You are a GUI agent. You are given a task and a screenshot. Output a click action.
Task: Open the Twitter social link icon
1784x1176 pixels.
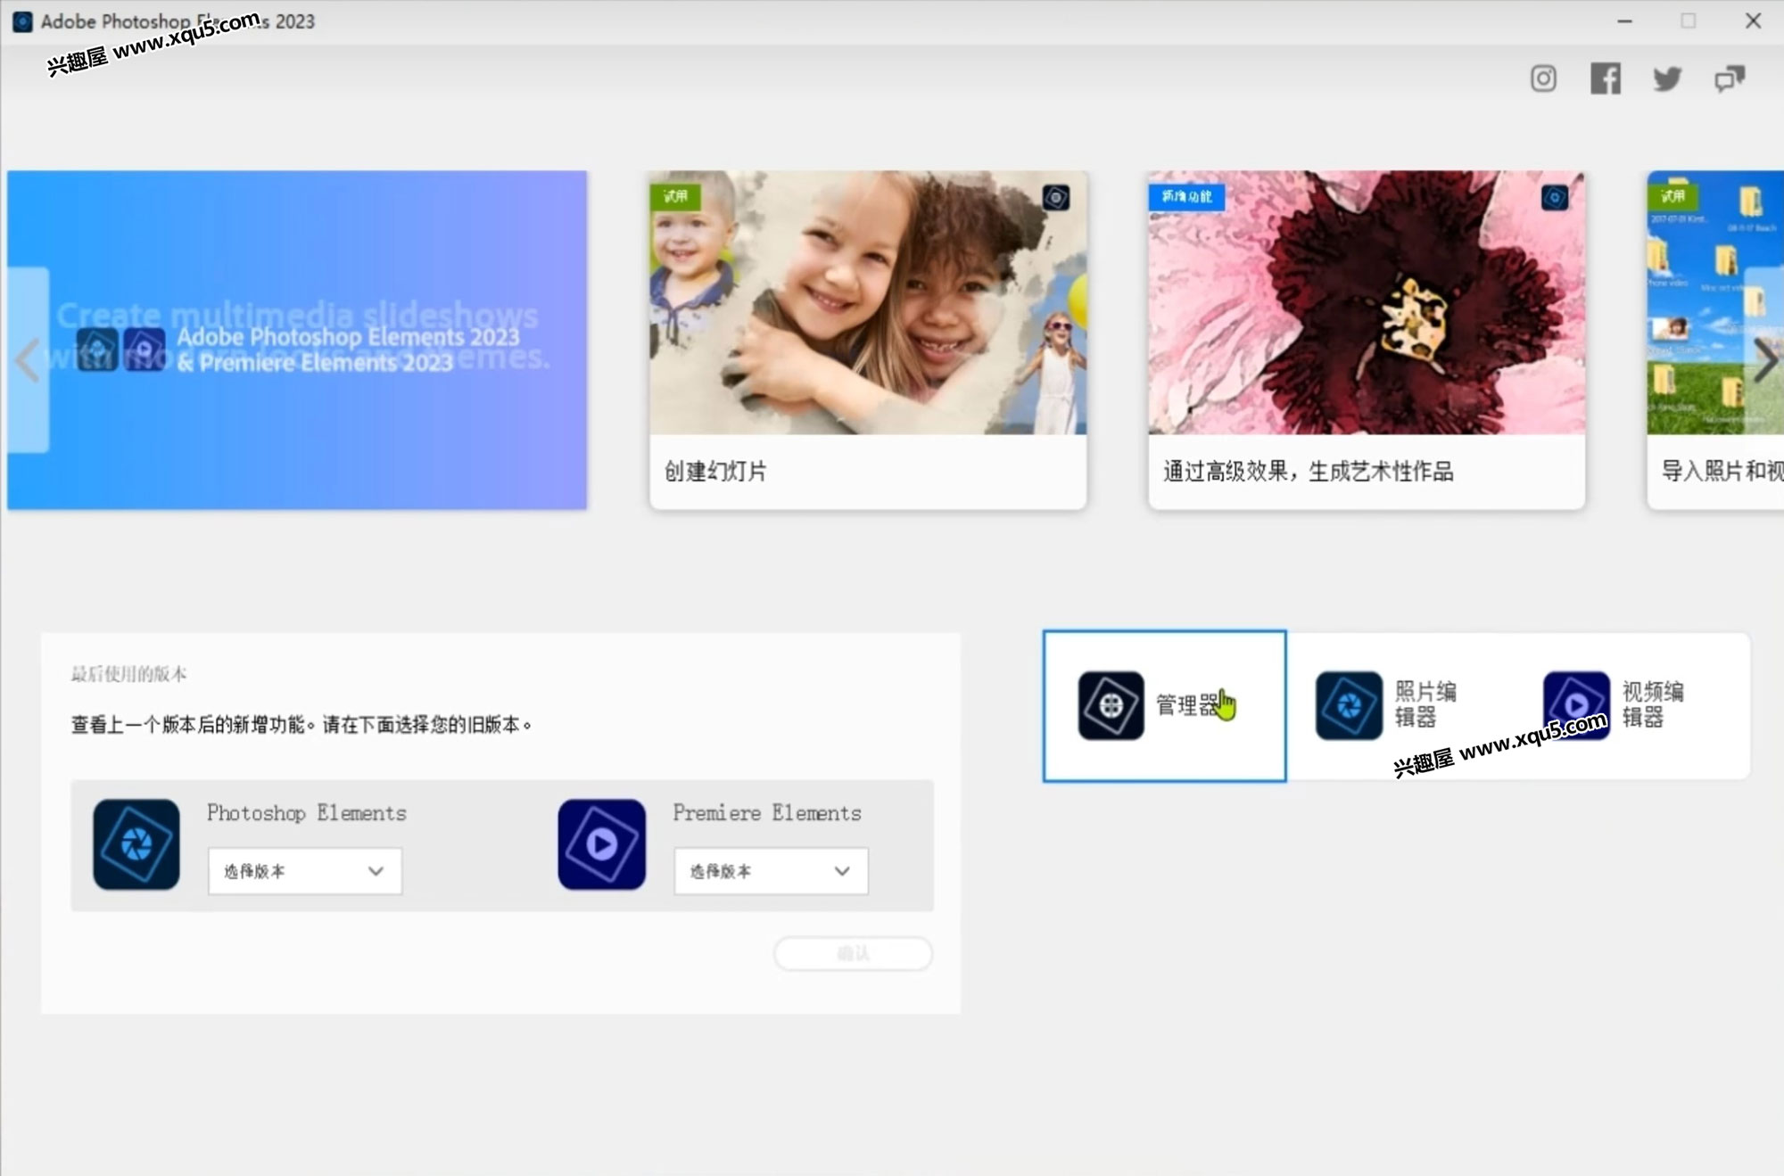(1667, 78)
